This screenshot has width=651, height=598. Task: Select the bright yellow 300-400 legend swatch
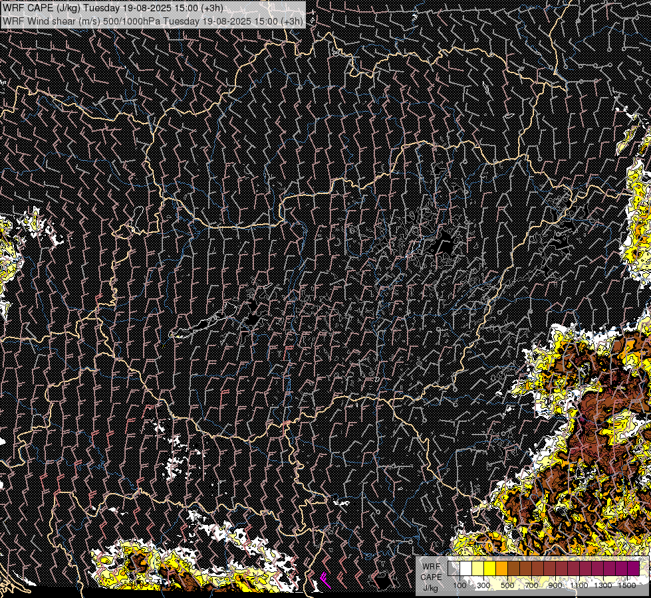click(490, 568)
